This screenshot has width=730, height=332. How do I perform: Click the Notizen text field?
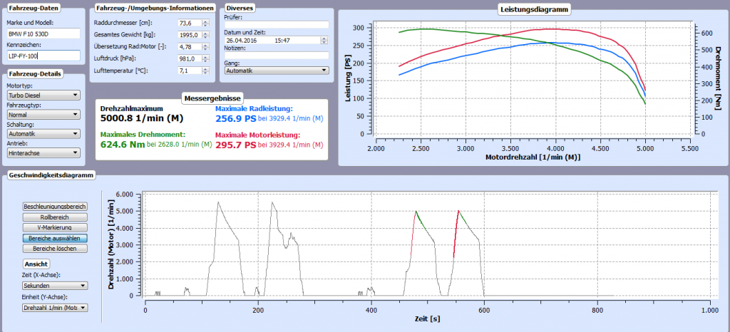[x=276, y=56]
